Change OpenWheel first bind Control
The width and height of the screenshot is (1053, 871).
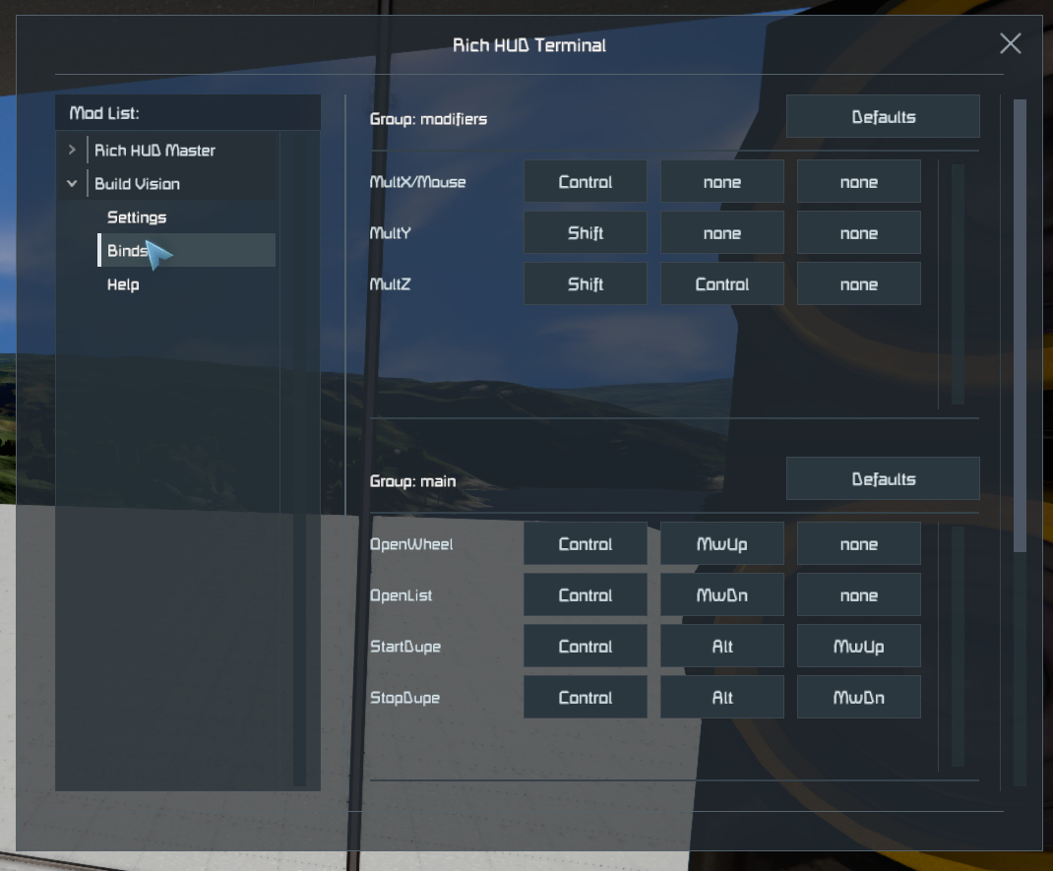(585, 543)
